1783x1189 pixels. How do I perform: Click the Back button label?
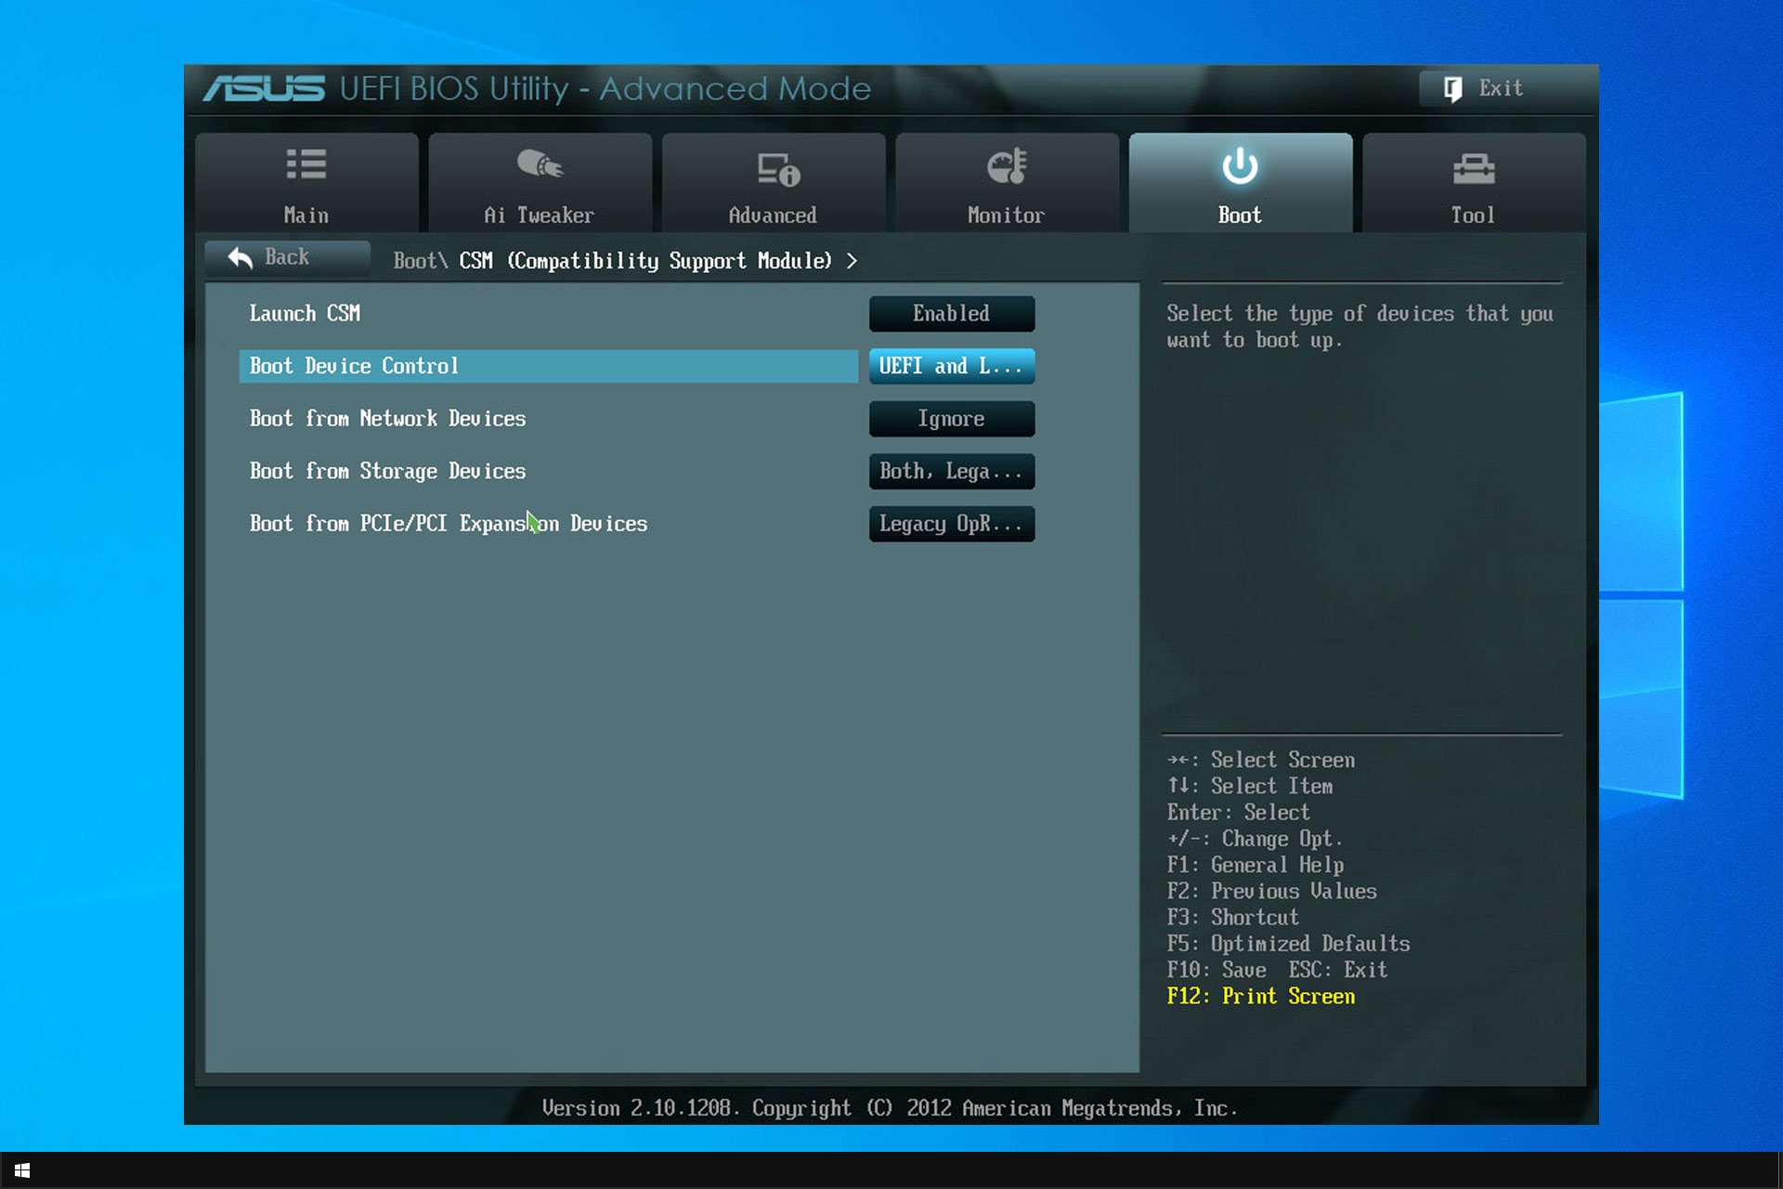click(x=287, y=257)
